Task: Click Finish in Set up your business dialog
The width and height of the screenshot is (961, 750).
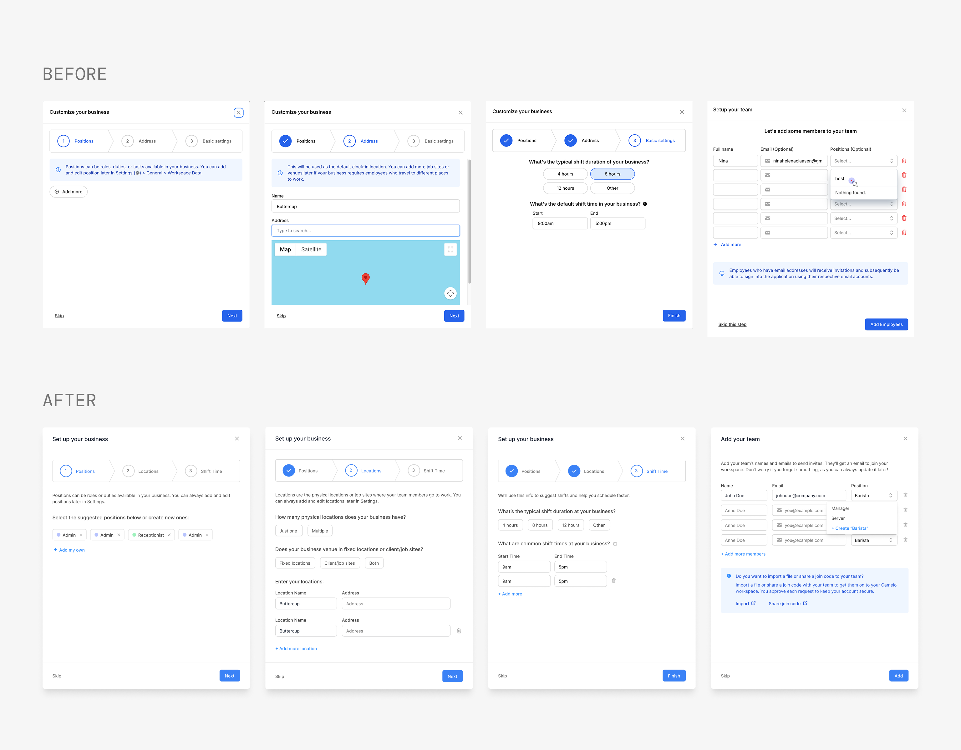Action: 674,676
